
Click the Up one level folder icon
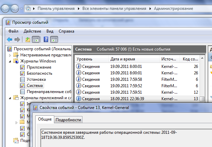(28, 39)
